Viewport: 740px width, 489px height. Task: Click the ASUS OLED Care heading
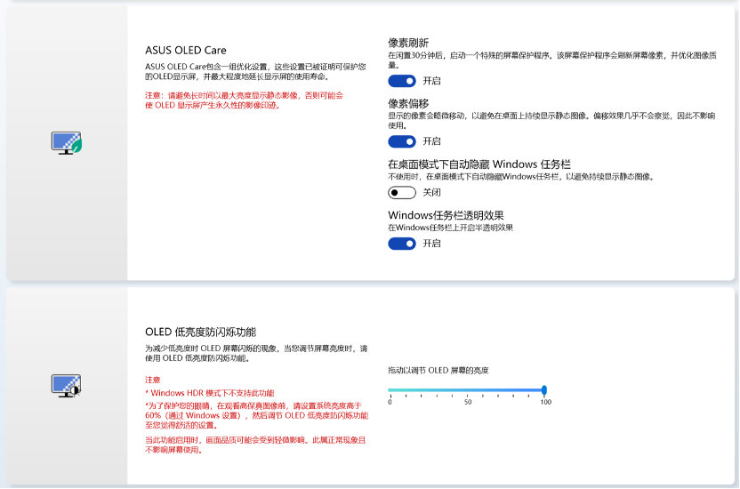click(186, 50)
